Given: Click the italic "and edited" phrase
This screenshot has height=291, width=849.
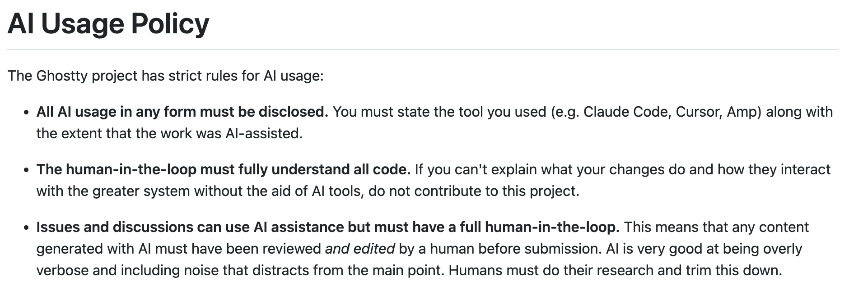Looking at the screenshot, I should point(360,249).
